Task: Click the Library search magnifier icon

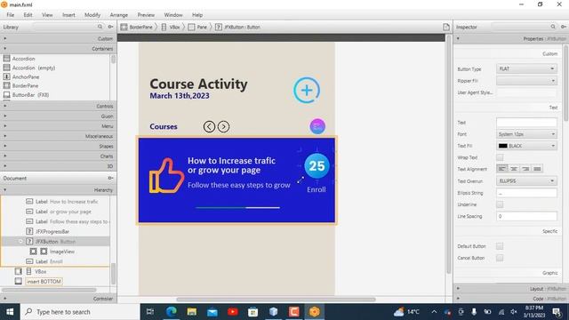Action: (100, 27)
